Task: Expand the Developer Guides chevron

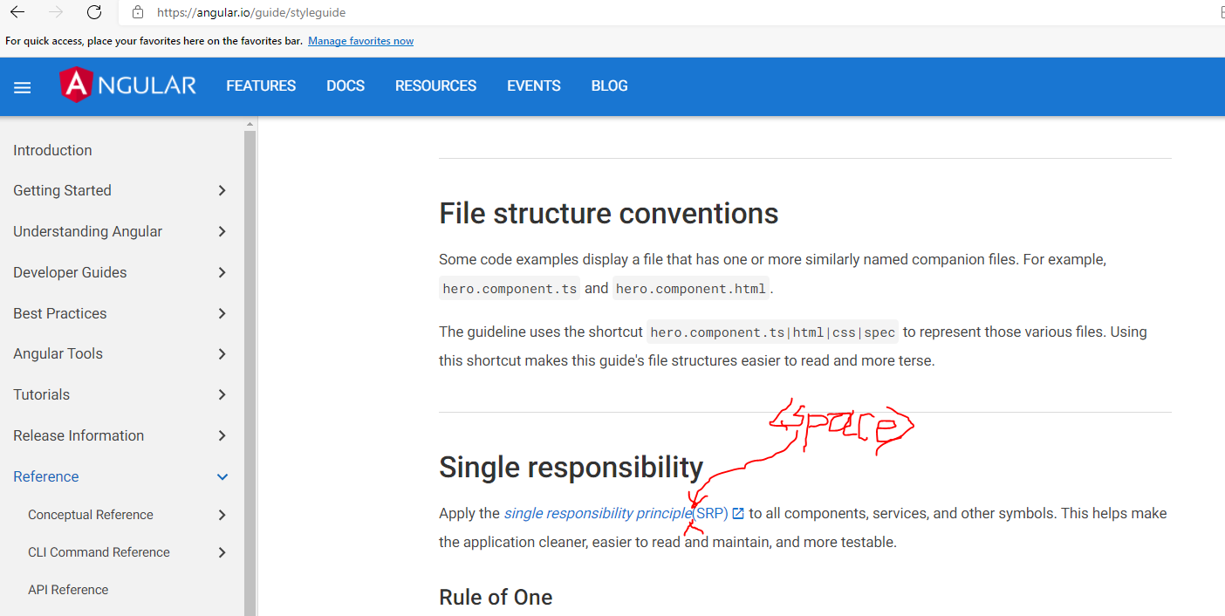Action: (x=222, y=272)
